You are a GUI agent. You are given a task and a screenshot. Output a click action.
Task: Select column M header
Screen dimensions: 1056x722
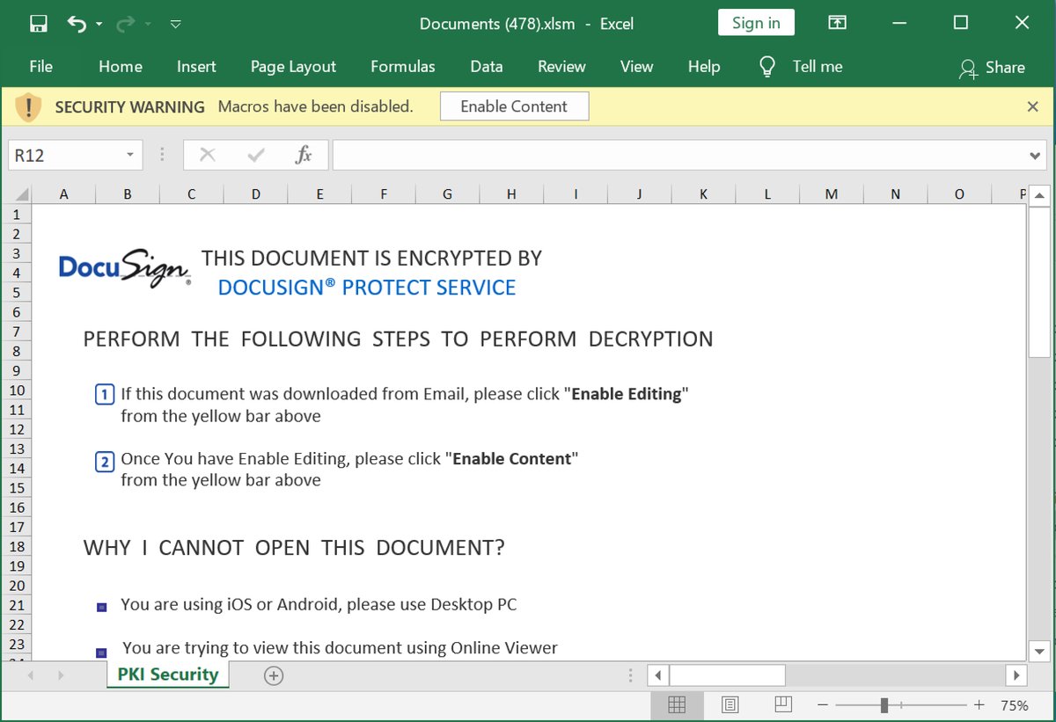[832, 194]
